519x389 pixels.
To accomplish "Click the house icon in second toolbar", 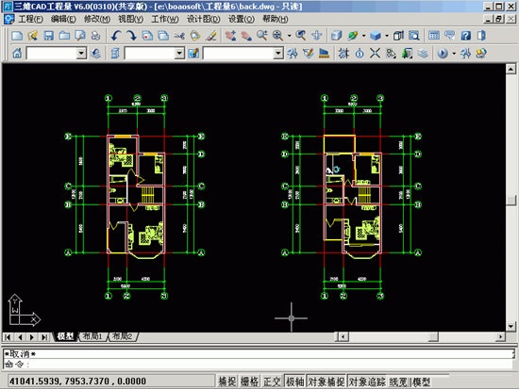I will click(x=17, y=53).
